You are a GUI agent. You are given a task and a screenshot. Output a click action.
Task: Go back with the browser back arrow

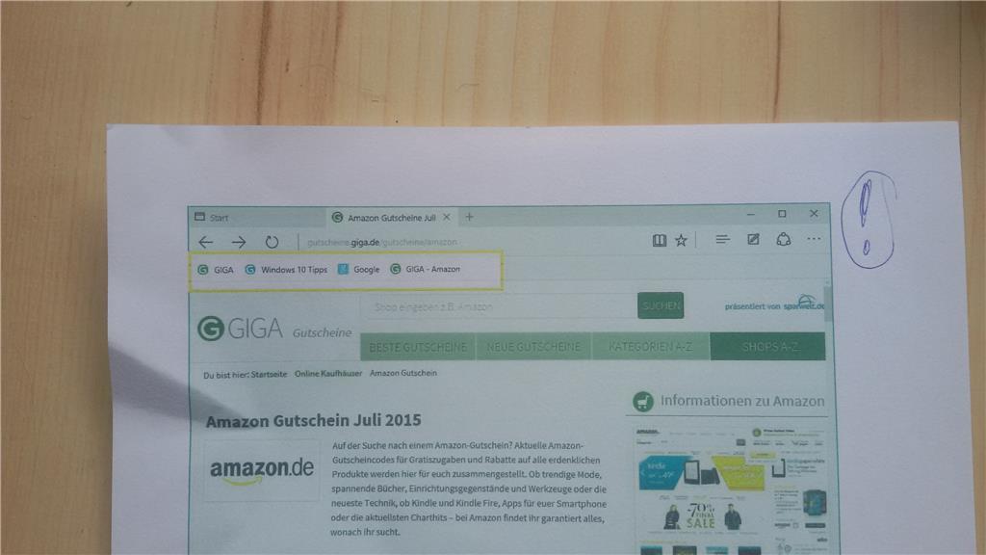click(x=206, y=242)
